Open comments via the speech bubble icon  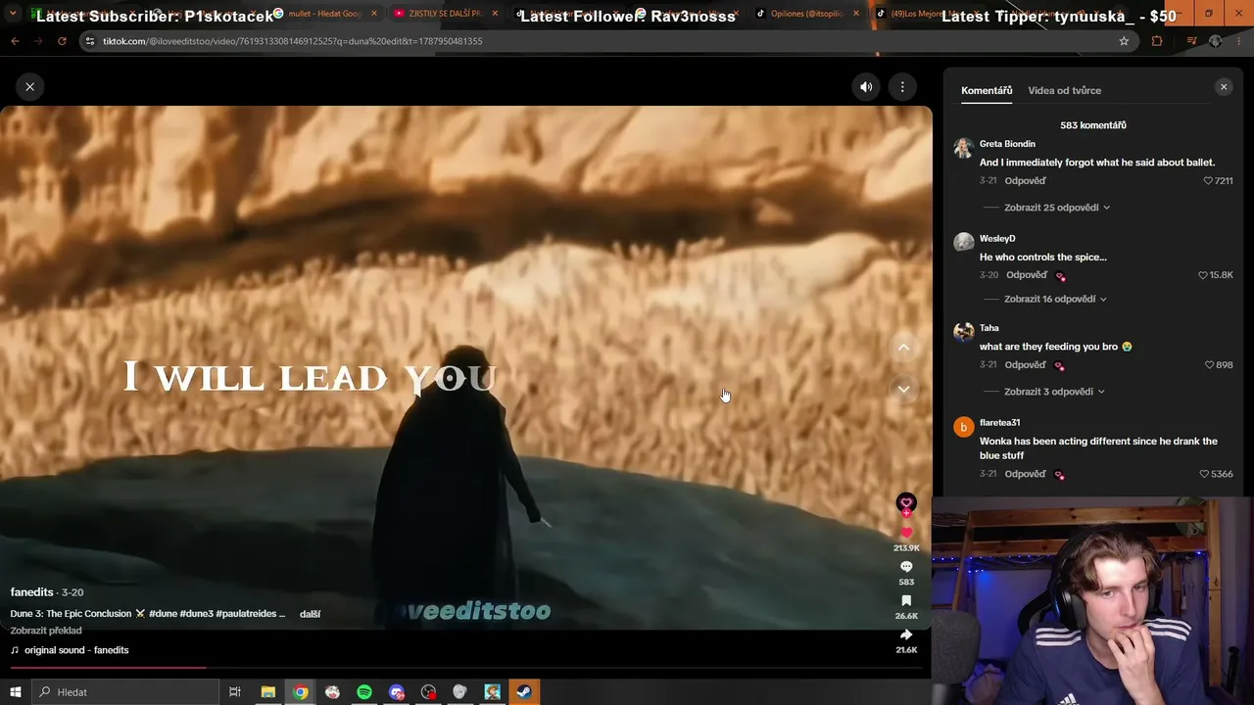(906, 567)
